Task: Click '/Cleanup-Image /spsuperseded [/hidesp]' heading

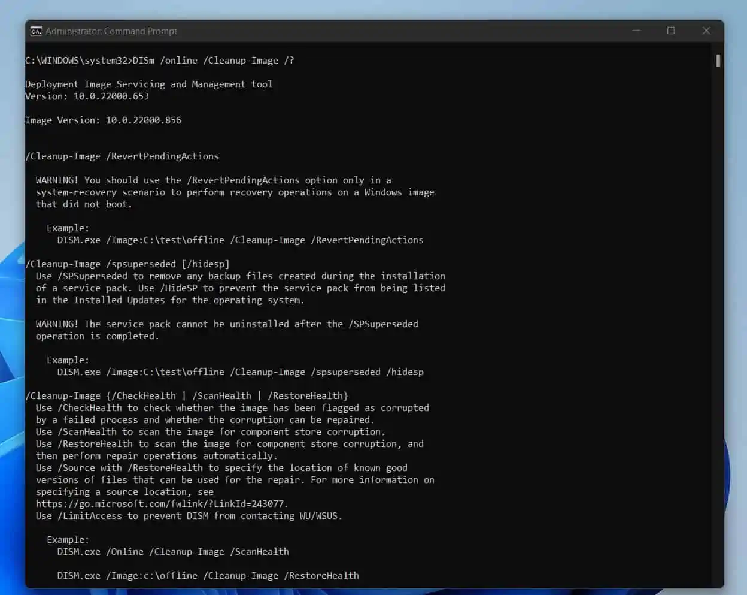Action: click(127, 264)
